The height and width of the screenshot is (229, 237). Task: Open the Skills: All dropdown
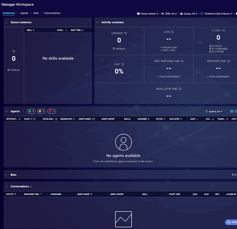169,14
